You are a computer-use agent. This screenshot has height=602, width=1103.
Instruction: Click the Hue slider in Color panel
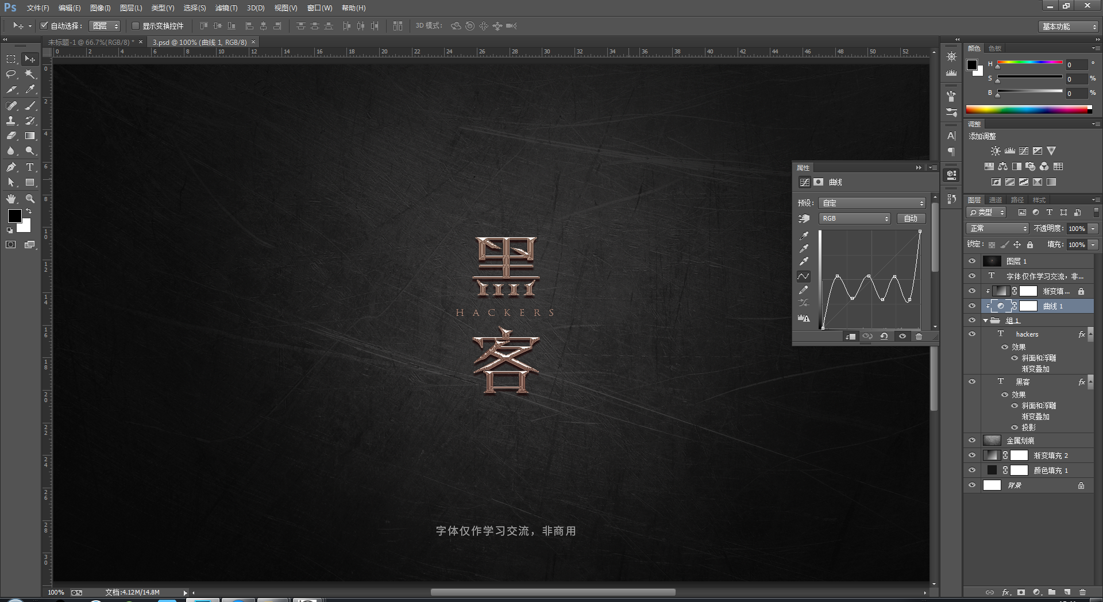pyautogui.click(x=1029, y=62)
